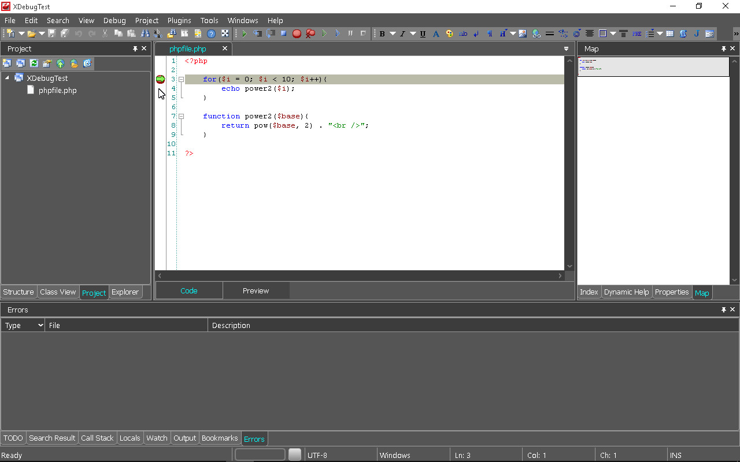Close the phpfile.php editor tab
The height and width of the screenshot is (462, 740).
[x=225, y=49]
